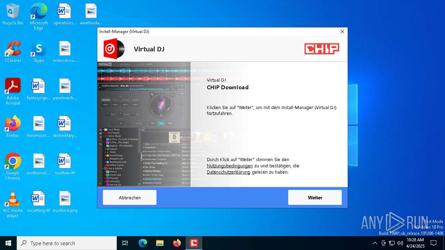
Task: Select the weatherda image file icon
Action: point(91,15)
